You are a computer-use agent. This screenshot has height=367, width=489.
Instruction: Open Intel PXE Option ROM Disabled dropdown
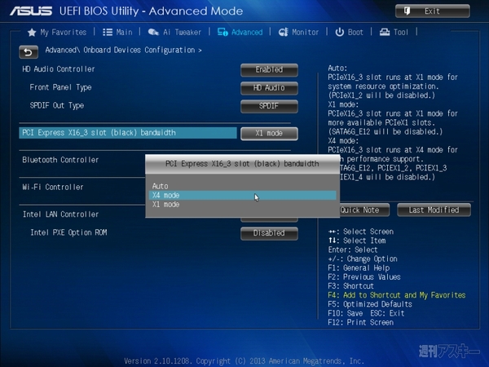269,233
